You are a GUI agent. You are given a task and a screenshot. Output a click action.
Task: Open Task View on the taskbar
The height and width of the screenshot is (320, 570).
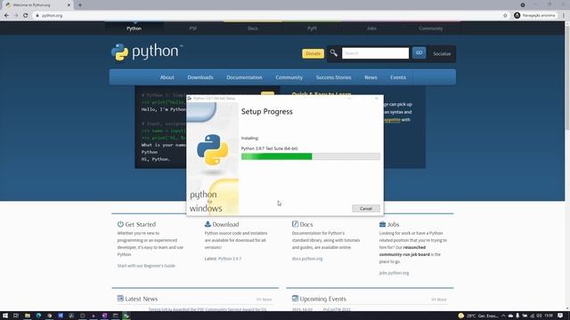pyautogui.click(x=16, y=316)
